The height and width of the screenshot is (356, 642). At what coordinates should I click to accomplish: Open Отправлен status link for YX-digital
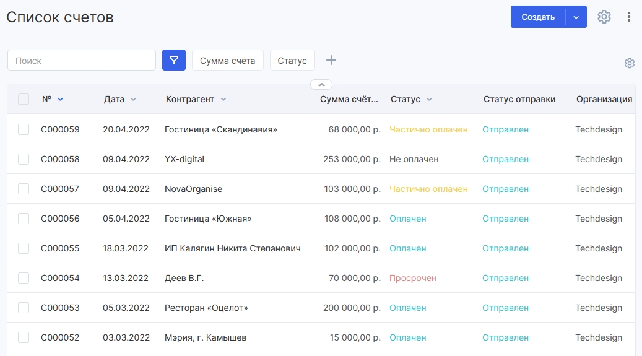(505, 159)
